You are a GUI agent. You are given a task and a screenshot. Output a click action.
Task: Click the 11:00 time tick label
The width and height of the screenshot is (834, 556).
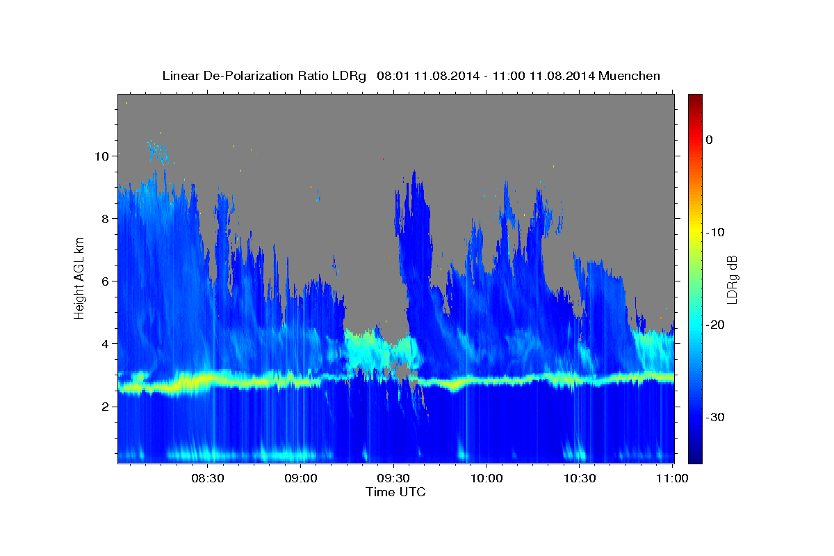point(672,479)
